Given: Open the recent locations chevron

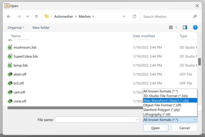Looking at the screenshot, I should (x=27, y=16).
